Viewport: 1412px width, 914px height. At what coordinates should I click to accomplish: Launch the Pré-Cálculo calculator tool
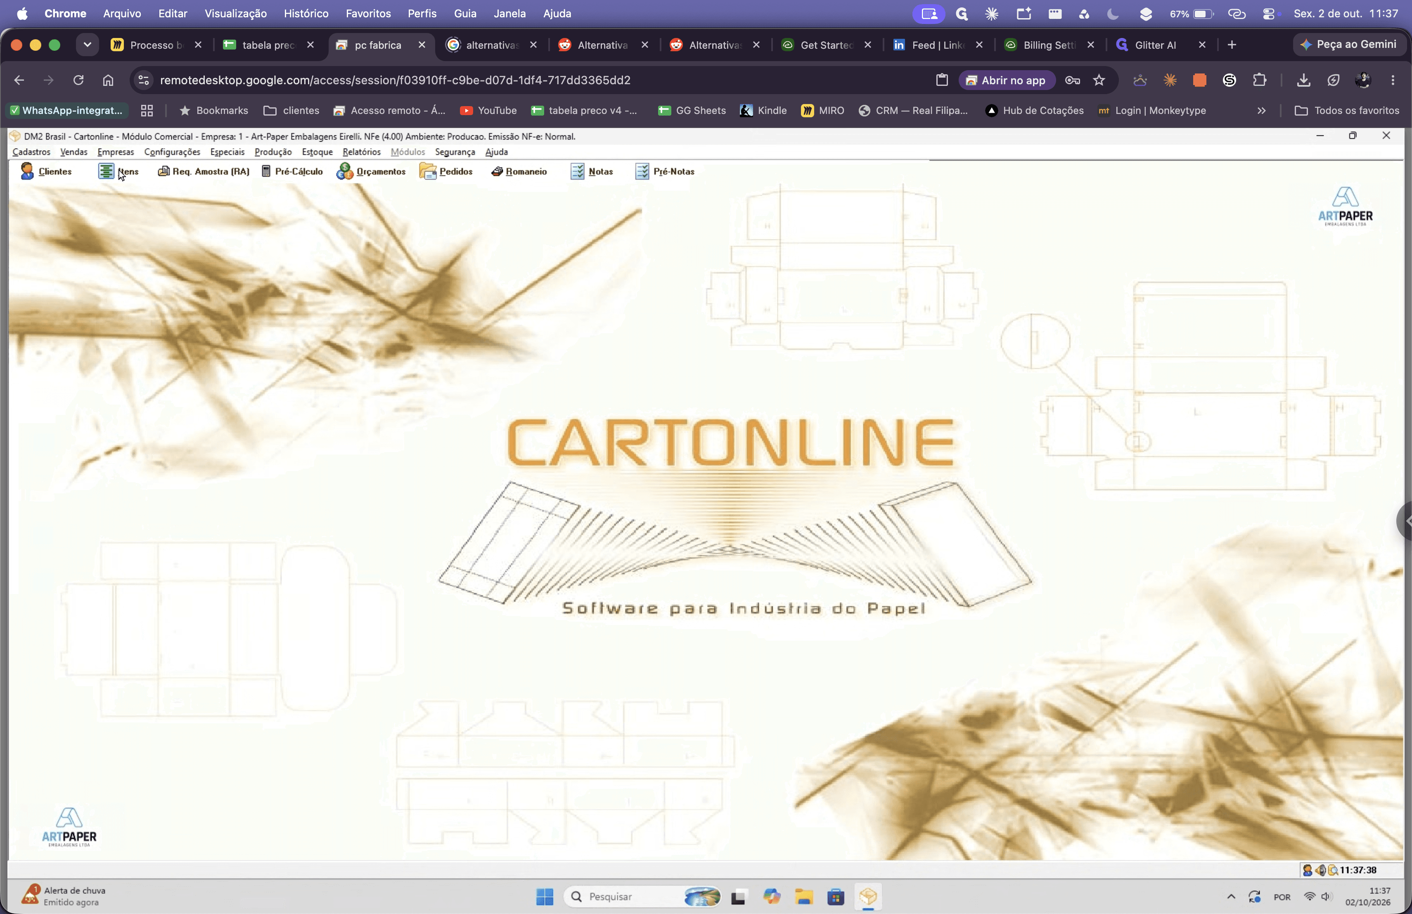(292, 171)
